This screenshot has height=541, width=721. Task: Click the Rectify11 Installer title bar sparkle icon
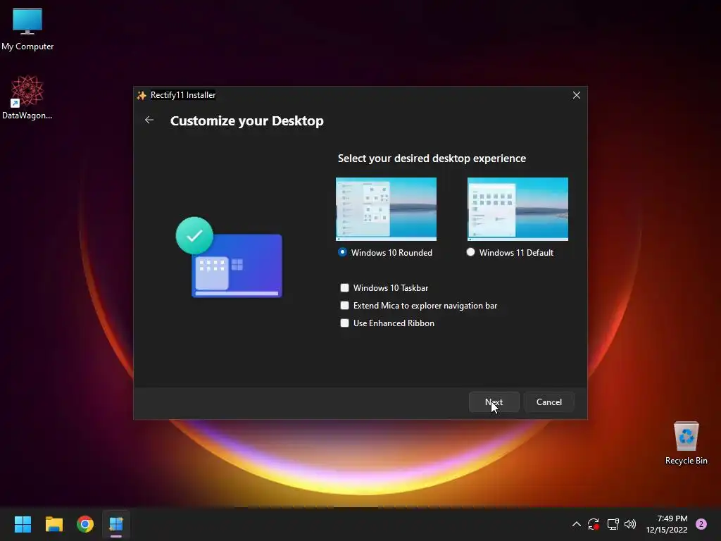coord(142,95)
